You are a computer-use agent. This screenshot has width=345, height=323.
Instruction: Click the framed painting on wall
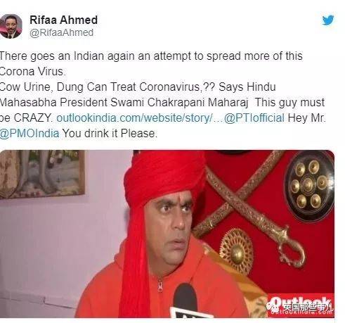tap(42, 174)
